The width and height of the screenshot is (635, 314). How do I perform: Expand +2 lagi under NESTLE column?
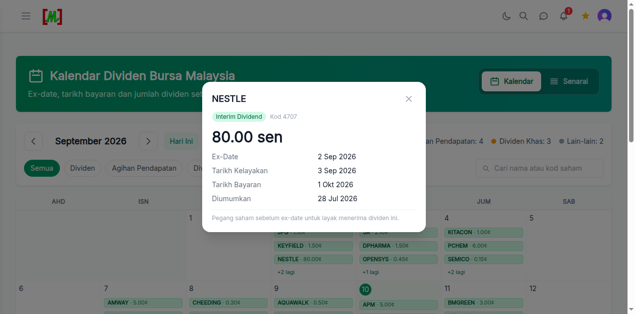pyautogui.click(x=286, y=272)
